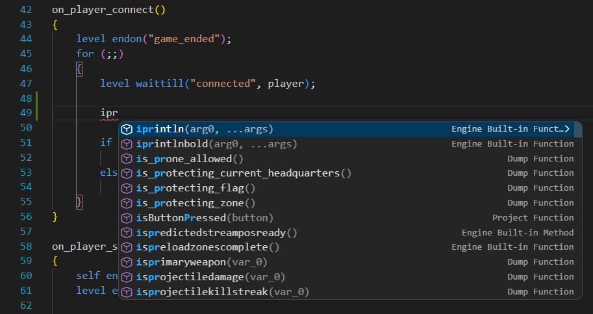Click the opening brace on line 46
Image resolution: width=593 pixels, height=314 pixels.
pyautogui.click(x=79, y=69)
